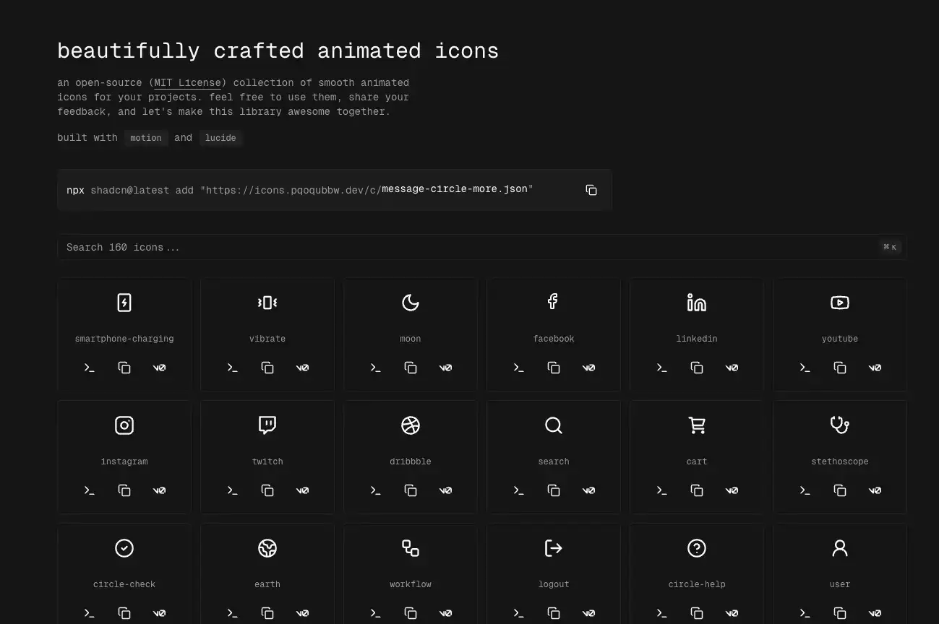This screenshot has height=624, width=939.
Task: Copy terminal command for cart icon
Action: point(662,490)
